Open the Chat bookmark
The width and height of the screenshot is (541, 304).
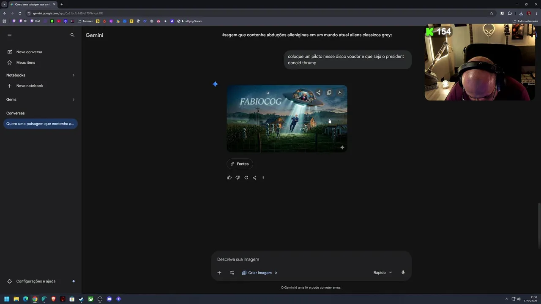tap(36, 21)
